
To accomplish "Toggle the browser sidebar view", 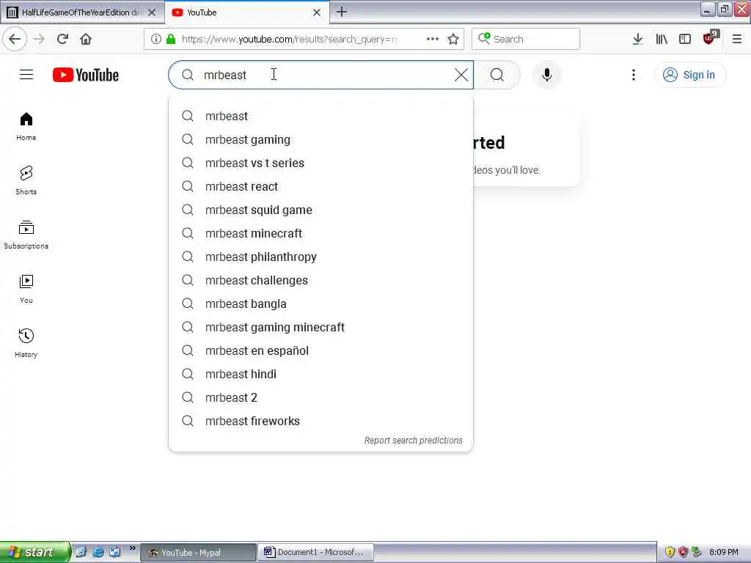I will tap(685, 39).
